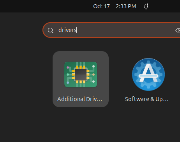Screen dimensions: 180x142
Task: Click the Additional Driv… label
Action: point(79,99)
